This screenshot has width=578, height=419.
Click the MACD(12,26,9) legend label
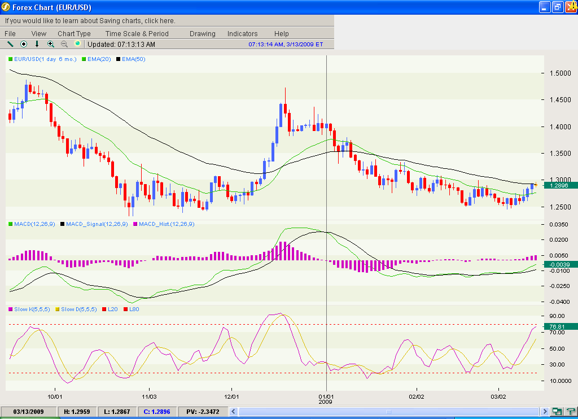pyautogui.click(x=34, y=224)
